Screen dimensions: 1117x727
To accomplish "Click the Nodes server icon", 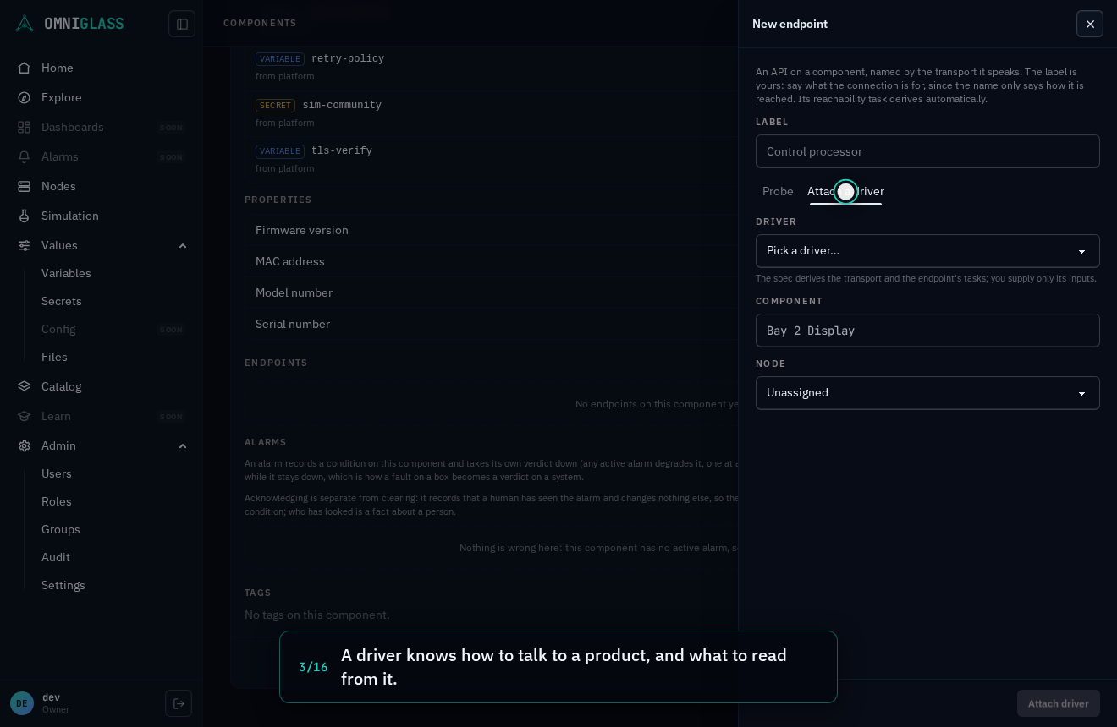I will (25, 186).
